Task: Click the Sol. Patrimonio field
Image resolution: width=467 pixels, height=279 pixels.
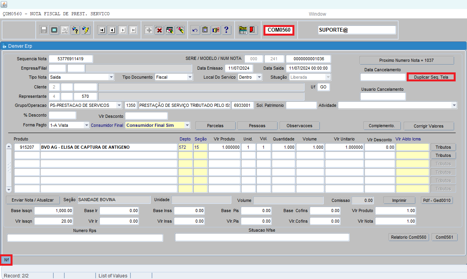Action: [301, 105]
